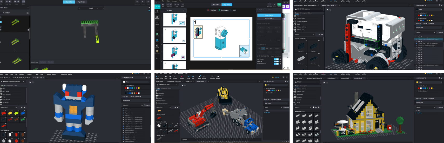Click Change Layout button
444x143 pixels.
(x=224, y=10)
